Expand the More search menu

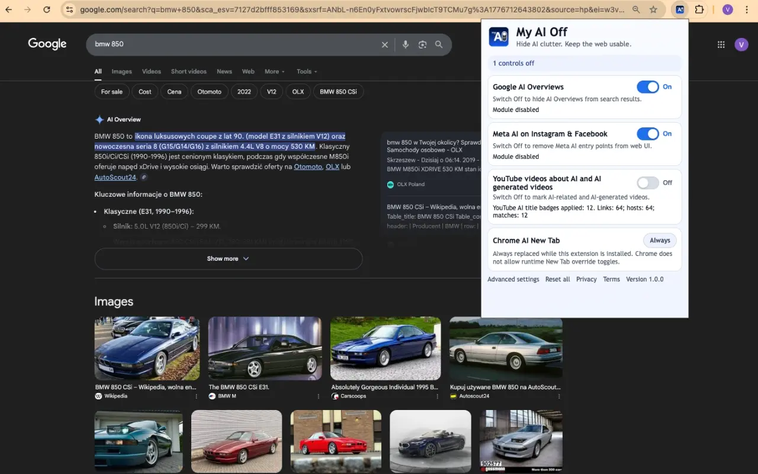[275, 72]
